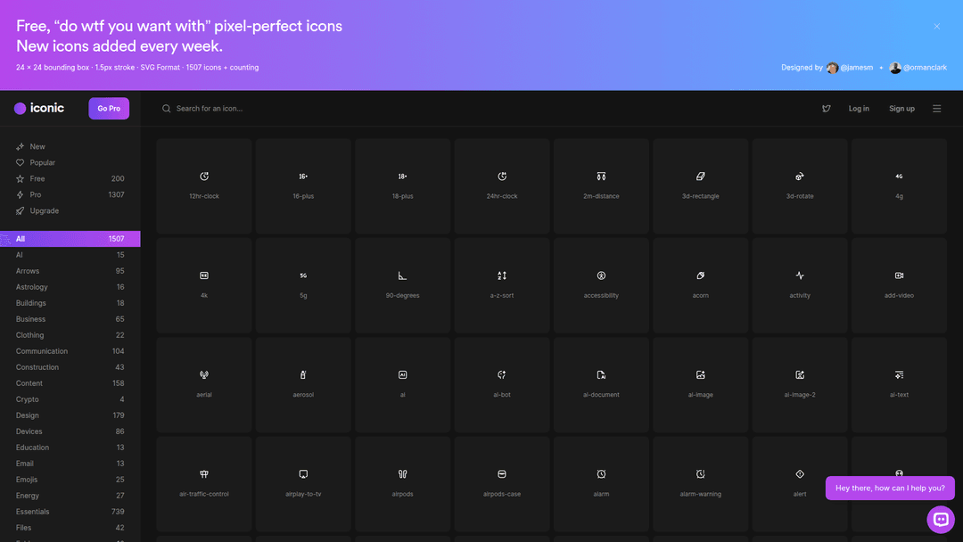Select the 12hr-clock icon tile
The height and width of the screenshot is (542, 963).
tap(204, 185)
